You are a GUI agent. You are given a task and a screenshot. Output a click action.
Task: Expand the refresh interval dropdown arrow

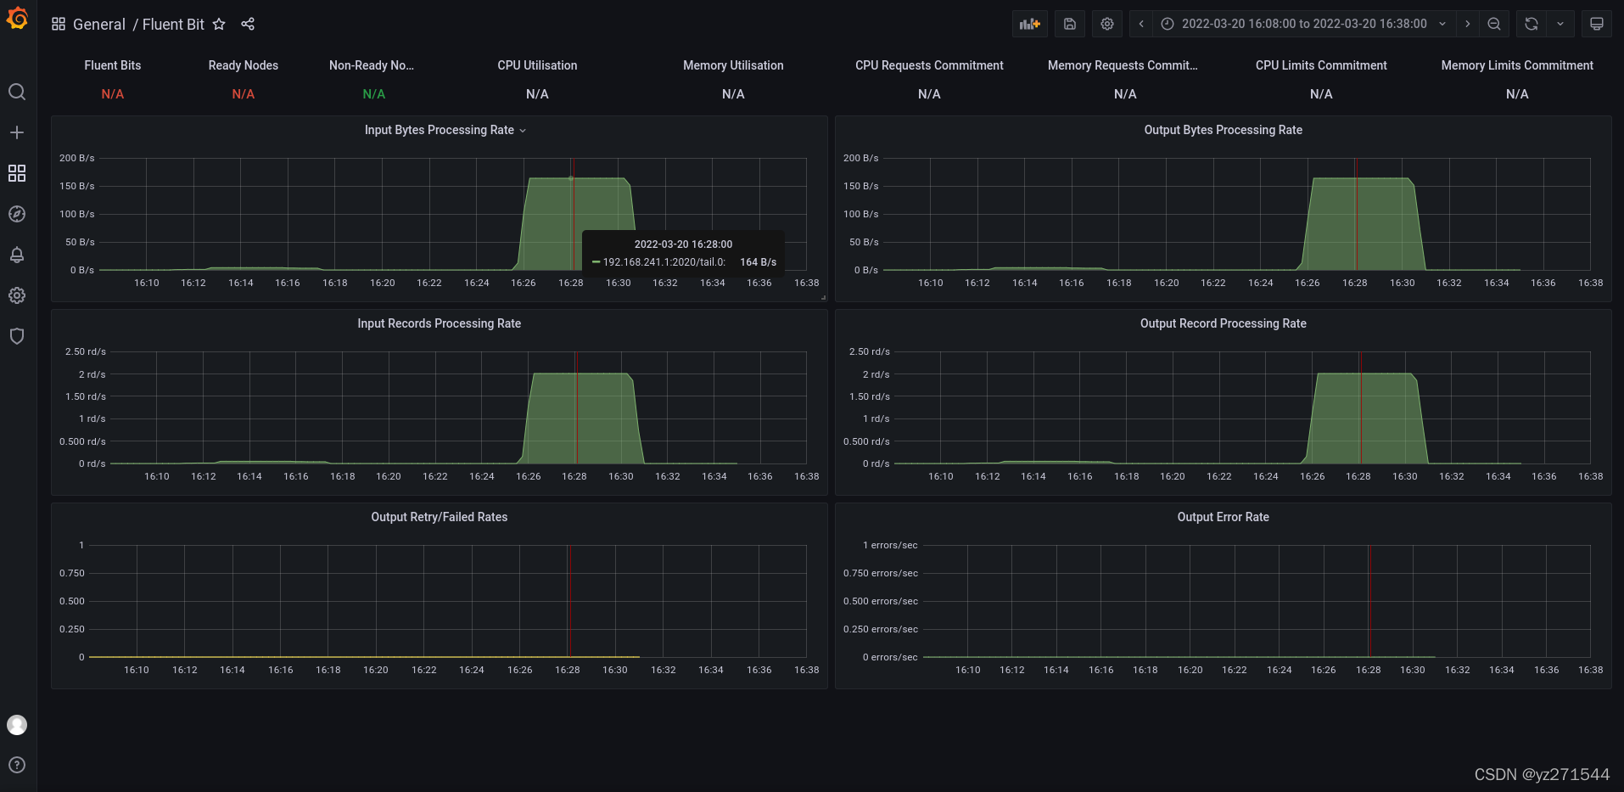(x=1560, y=24)
